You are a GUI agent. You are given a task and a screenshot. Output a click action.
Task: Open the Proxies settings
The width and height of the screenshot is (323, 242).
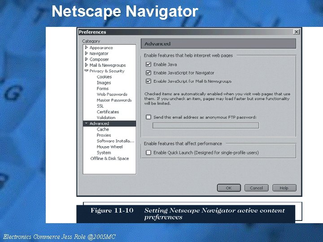coord(104,135)
